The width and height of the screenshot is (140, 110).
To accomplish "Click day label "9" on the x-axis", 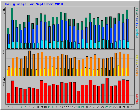I will [x=42, y=107].
